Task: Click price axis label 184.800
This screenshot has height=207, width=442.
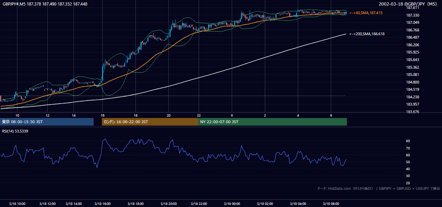Action: pyautogui.click(x=413, y=82)
